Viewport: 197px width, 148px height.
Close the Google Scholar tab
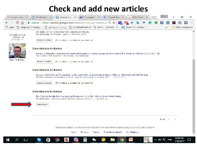pyautogui.click(x=75, y=17)
